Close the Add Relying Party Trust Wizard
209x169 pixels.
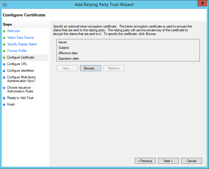click(202, 3)
